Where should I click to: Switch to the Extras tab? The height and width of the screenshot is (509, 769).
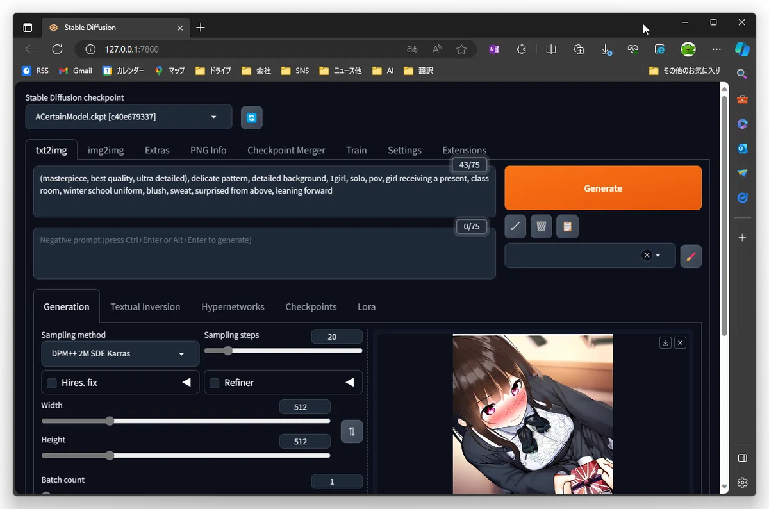click(x=157, y=150)
